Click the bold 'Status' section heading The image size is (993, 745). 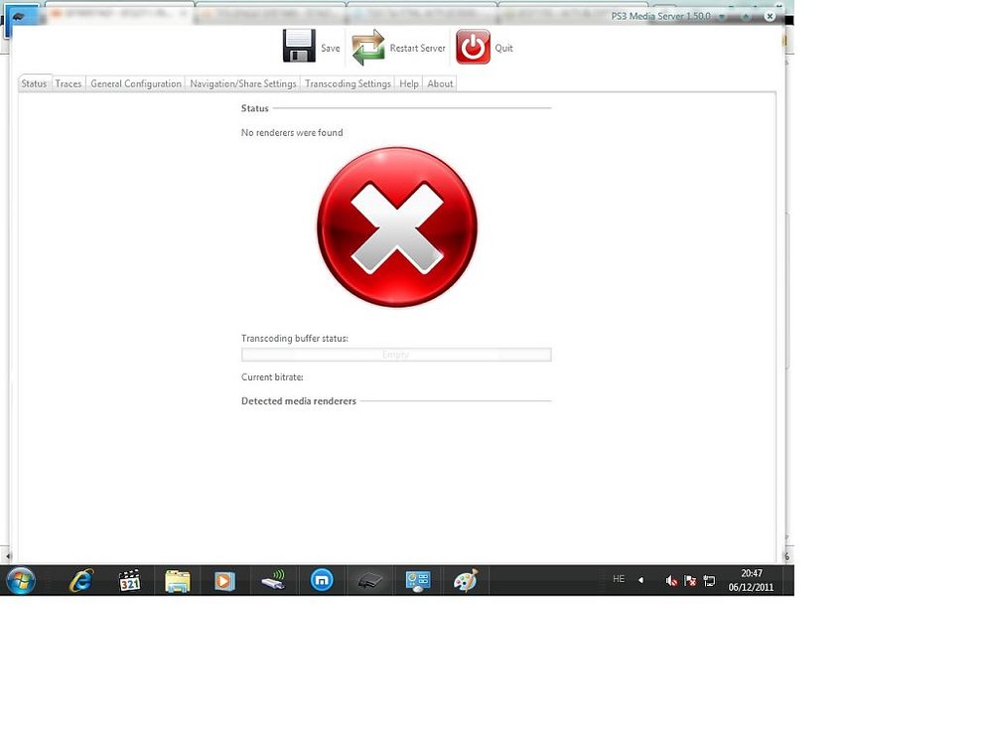coord(254,108)
